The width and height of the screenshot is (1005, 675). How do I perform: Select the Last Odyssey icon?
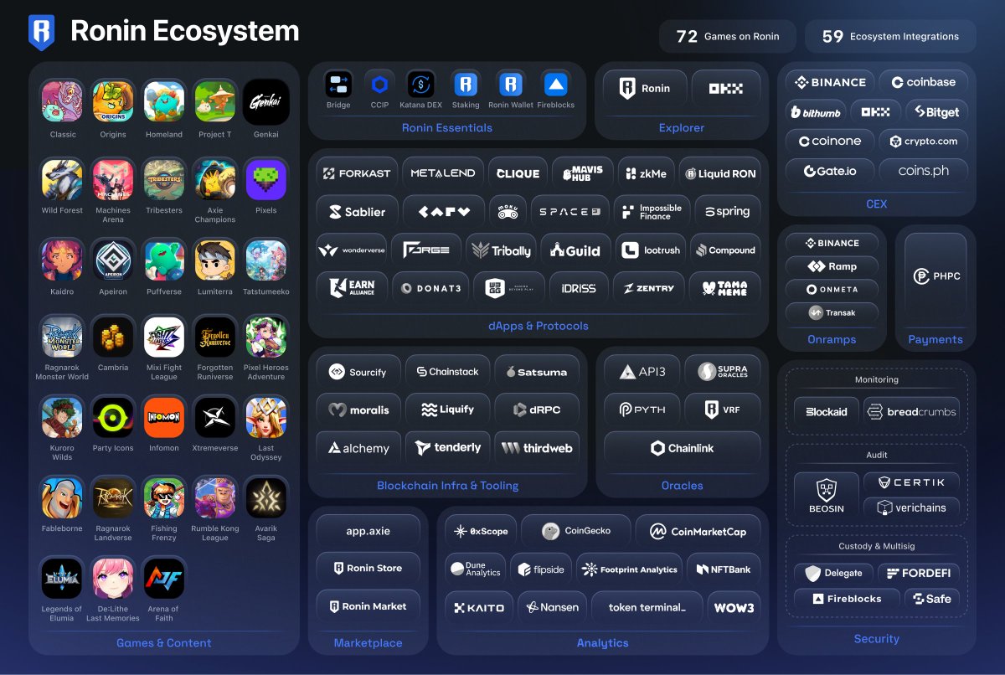[x=266, y=417]
